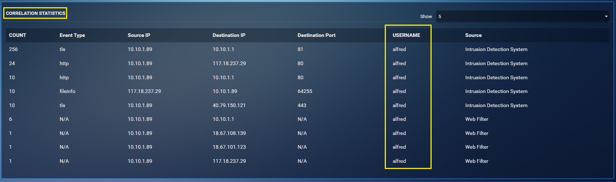Click the Destination IP column header
616x182 pixels.
pos(229,35)
